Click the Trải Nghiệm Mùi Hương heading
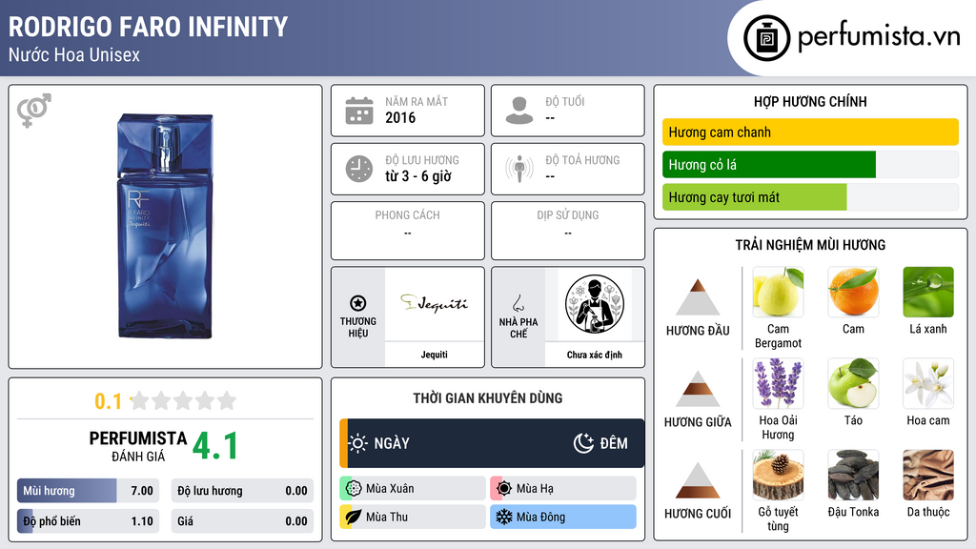The width and height of the screenshot is (976, 549). tap(810, 245)
